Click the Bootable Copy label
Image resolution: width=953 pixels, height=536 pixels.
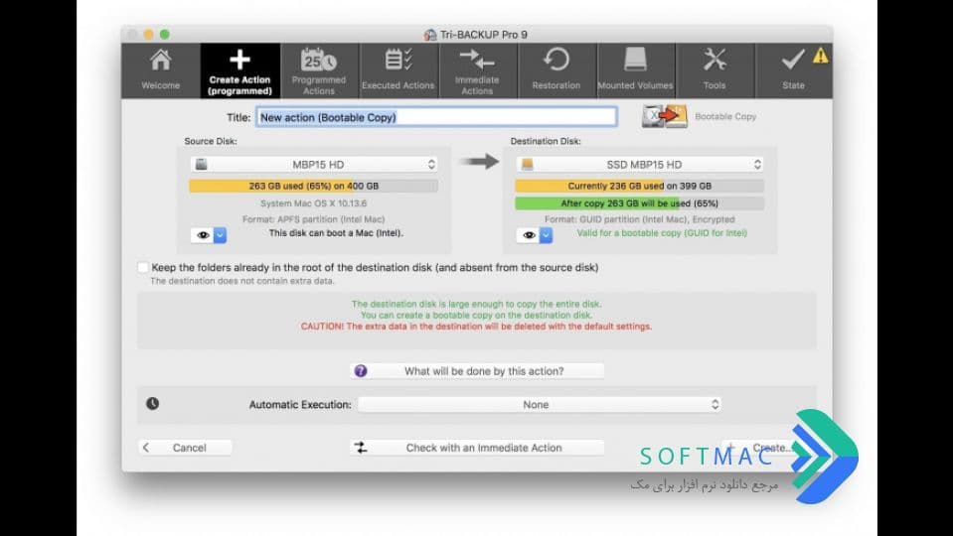click(725, 116)
